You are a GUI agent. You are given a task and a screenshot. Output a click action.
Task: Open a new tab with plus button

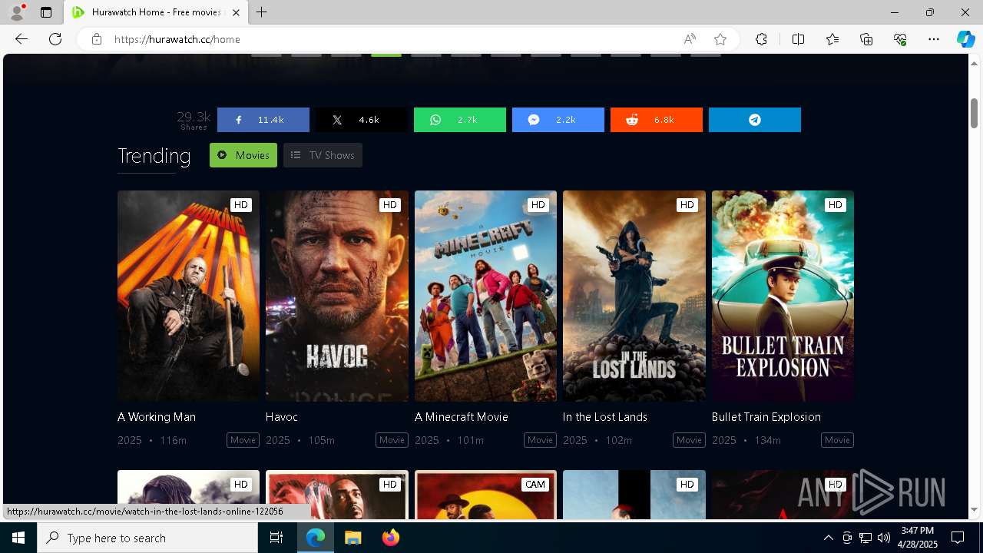pos(262,12)
